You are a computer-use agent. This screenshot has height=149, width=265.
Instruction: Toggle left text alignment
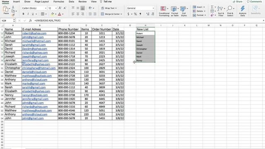pyautogui.click(x=73, y=14)
